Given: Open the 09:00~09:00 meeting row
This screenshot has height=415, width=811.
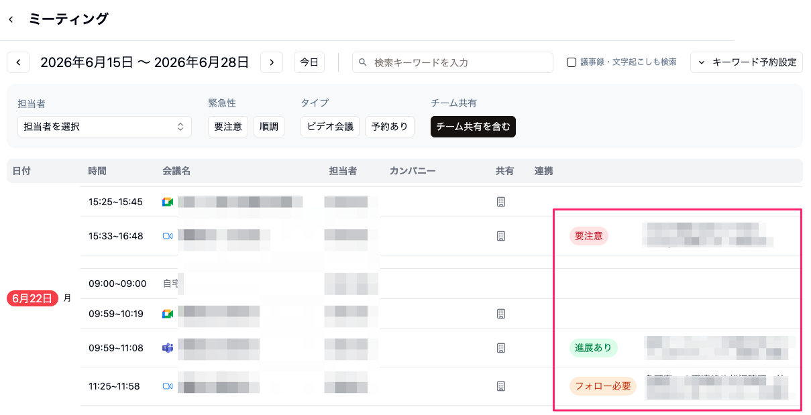Looking at the screenshot, I should point(441,284).
